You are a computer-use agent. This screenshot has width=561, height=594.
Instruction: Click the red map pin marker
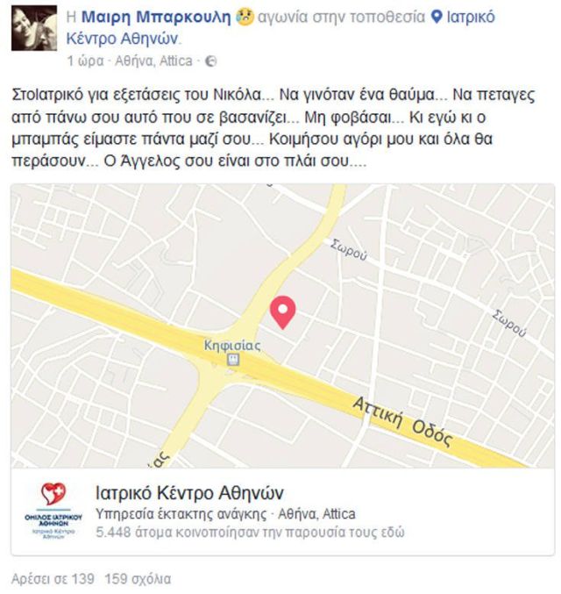[x=283, y=312]
